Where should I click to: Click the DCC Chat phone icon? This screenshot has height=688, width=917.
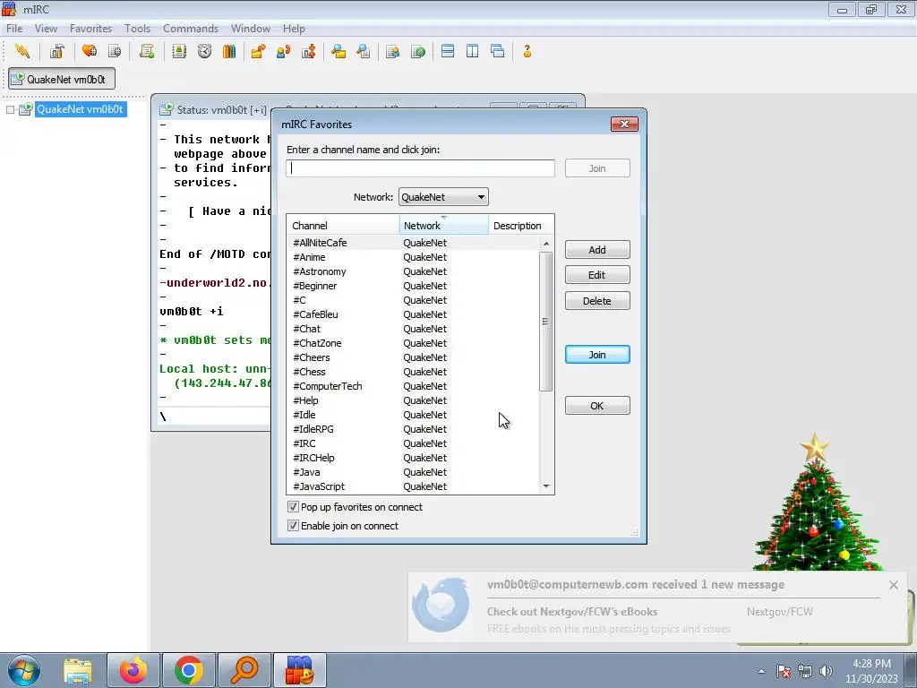284,51
